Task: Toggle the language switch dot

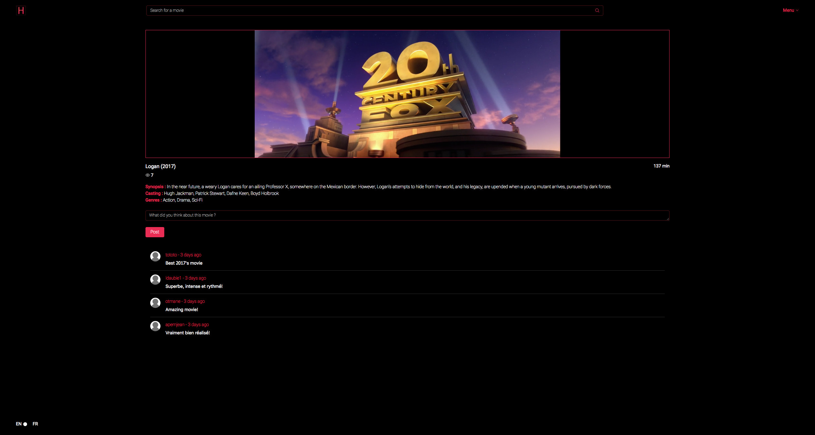Action: (x=25, y=424)
